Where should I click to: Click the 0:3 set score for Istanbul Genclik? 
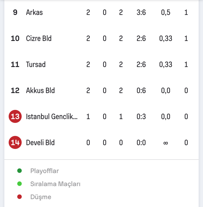141,116
